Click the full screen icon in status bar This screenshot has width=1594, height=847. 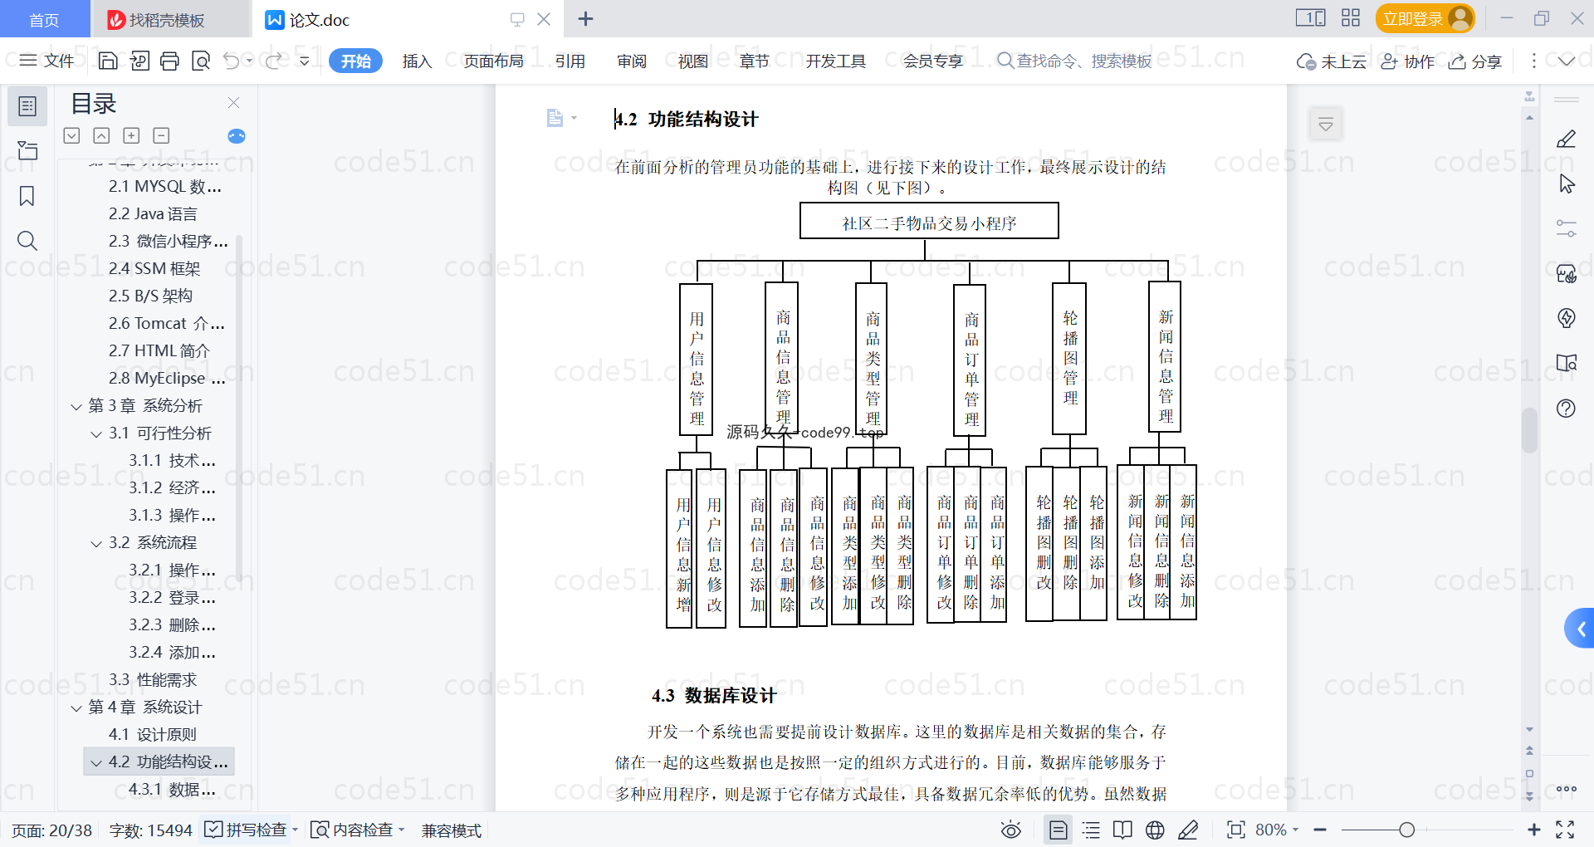pyautogui.click(x=1565, y=830)
